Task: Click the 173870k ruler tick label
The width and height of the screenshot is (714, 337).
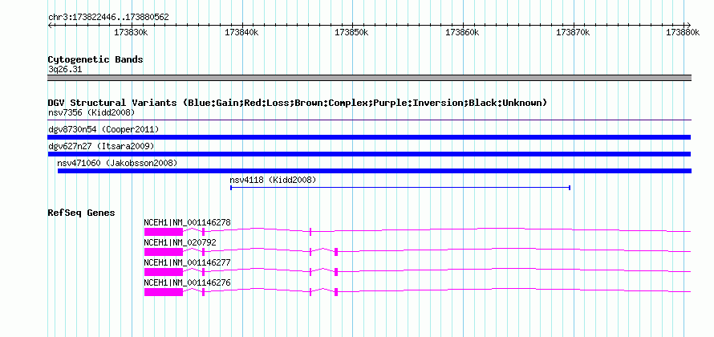Action: (x=573, y=32)
